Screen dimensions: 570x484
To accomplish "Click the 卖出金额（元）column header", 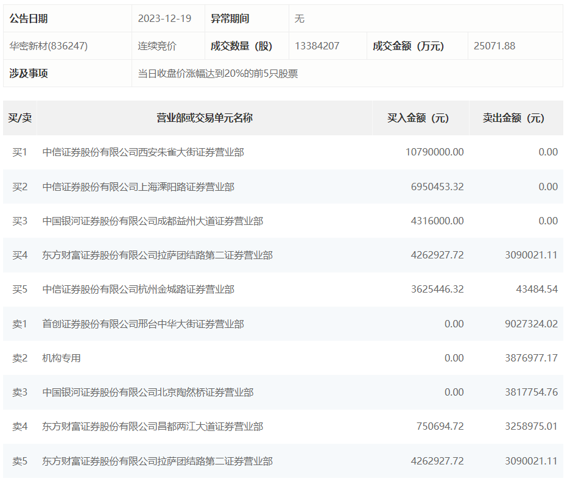I will tap(515, 118).
